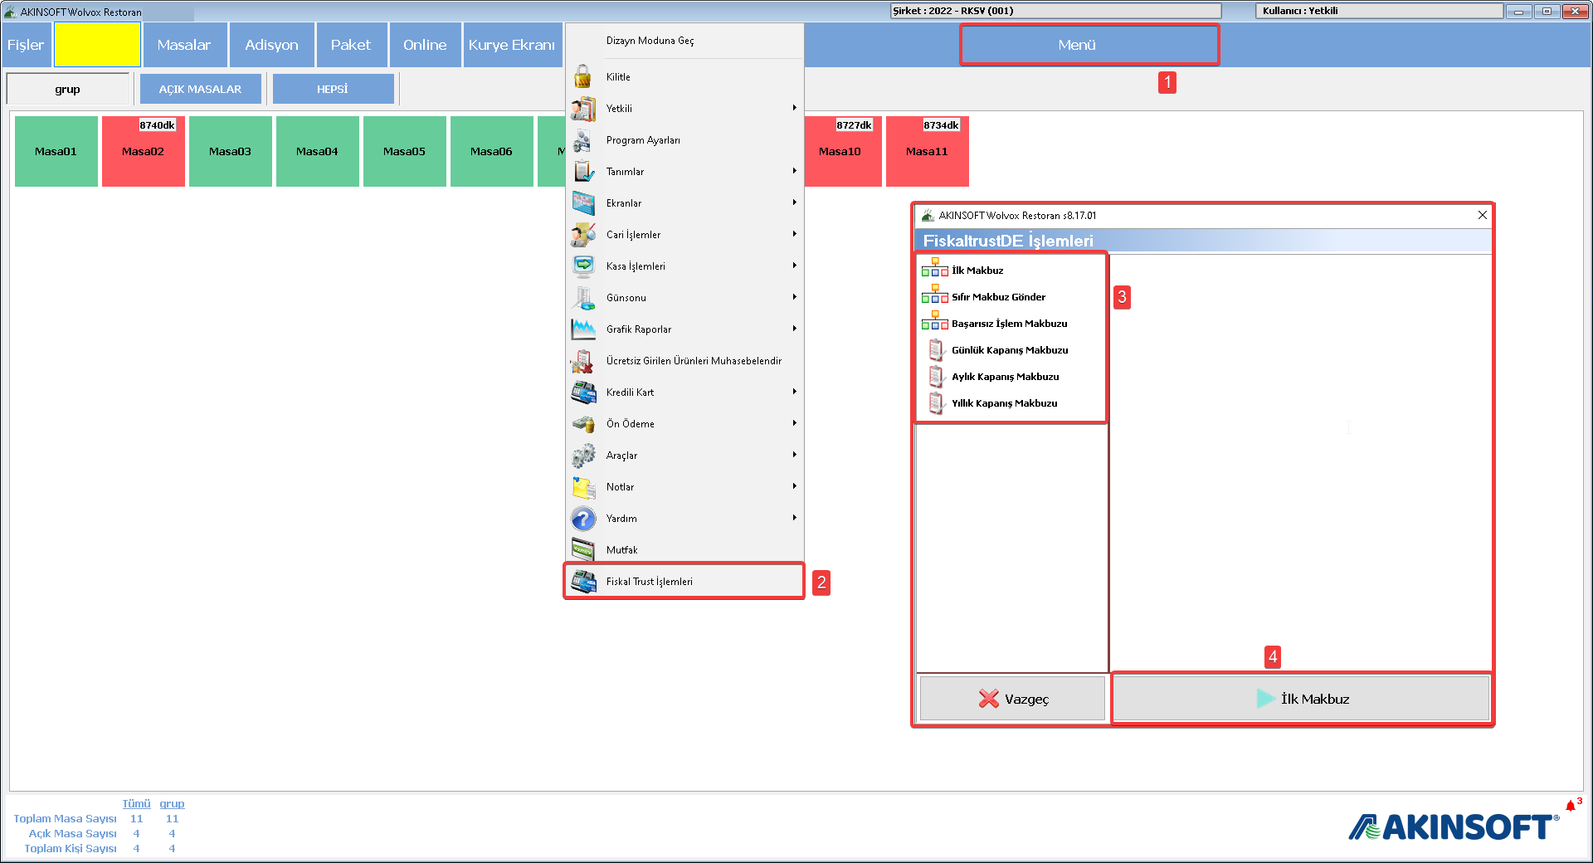
Task: Click the Fiskal Trust İşlemleri register icon
Action: pos(583,582)
